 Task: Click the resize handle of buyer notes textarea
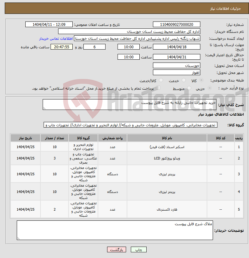(18, 238)
